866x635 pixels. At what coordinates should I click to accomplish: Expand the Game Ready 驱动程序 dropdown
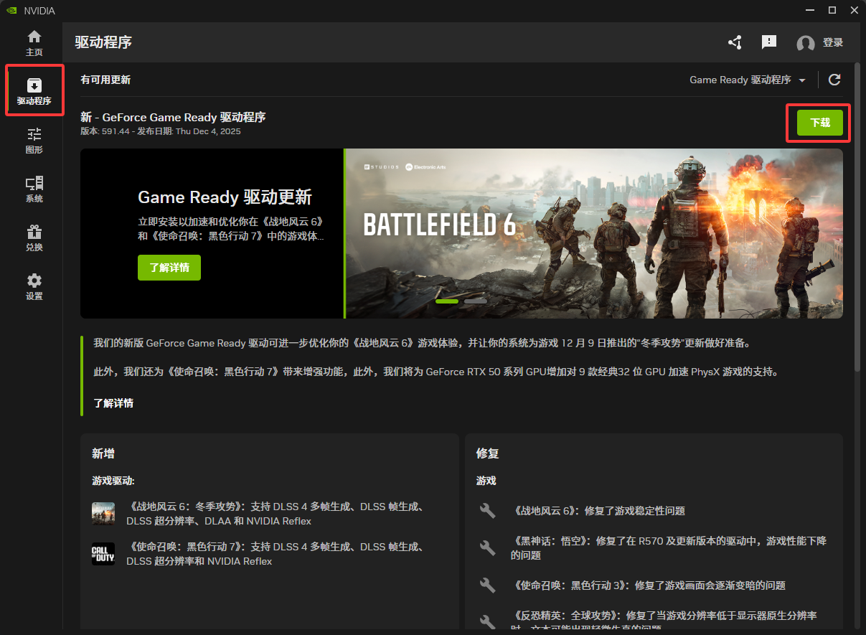click(x=748, y=80)
